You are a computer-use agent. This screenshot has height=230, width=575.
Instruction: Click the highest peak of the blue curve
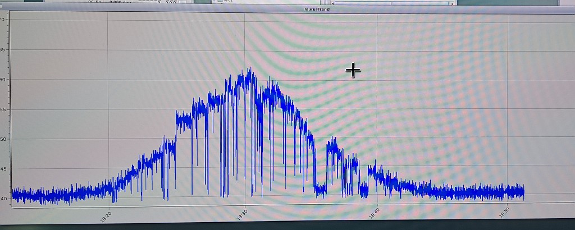point(249,70)
